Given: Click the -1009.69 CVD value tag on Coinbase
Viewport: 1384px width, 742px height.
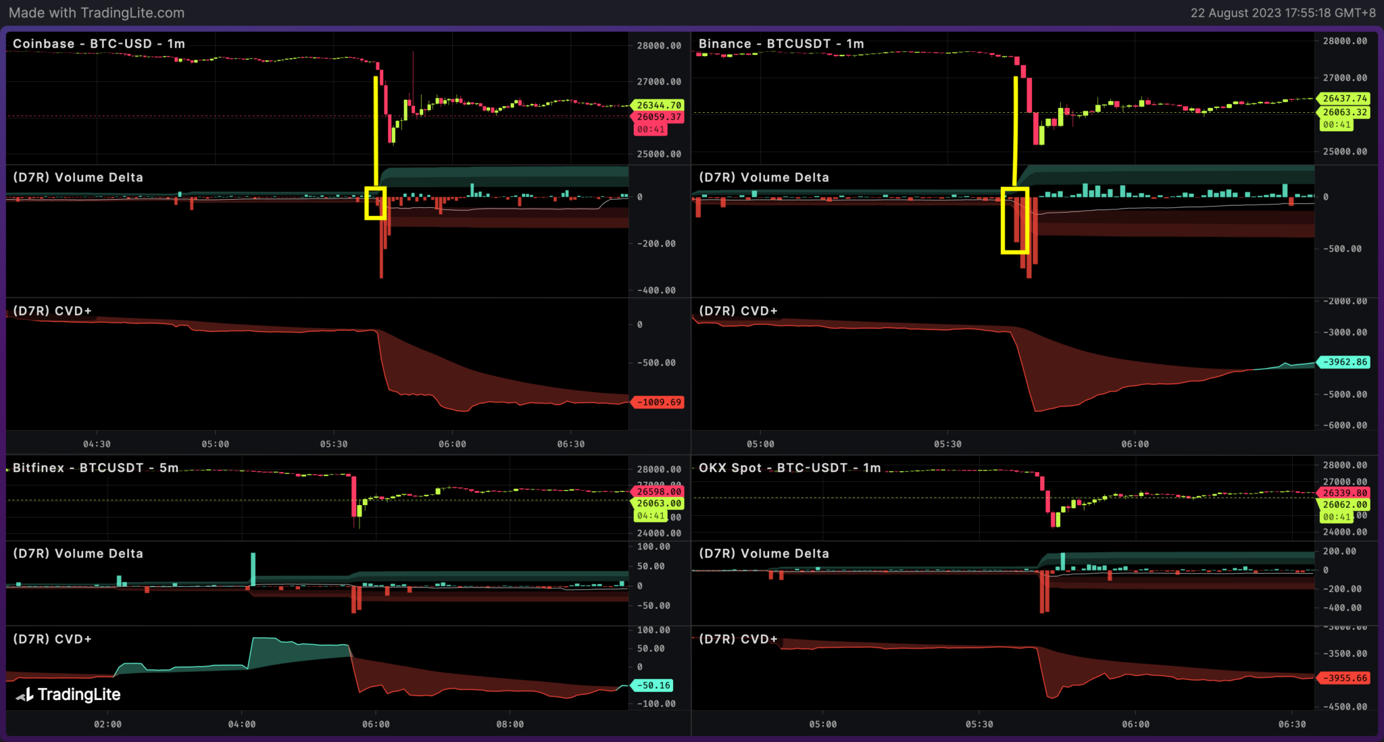Looking at the screenshot, I should 659,402.
